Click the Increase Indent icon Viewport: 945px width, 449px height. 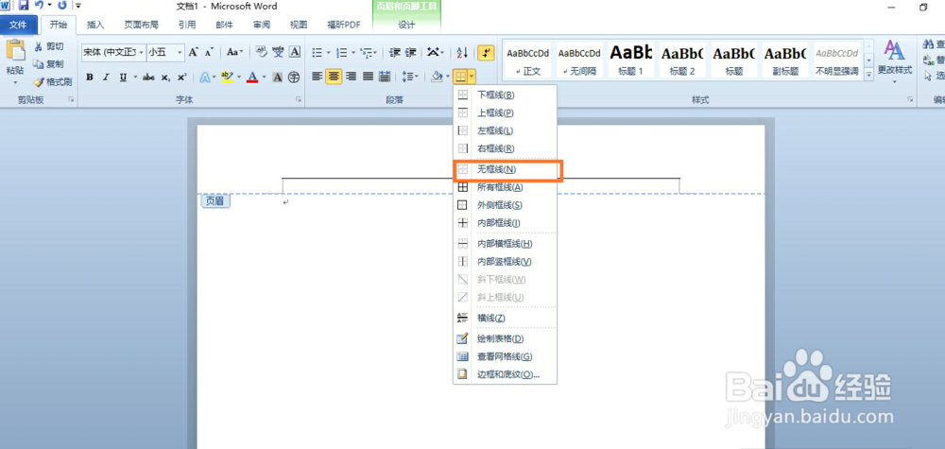tap(410, 52)
